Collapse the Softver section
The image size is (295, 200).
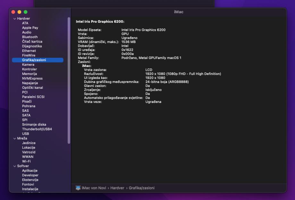(x=15, y=166)
